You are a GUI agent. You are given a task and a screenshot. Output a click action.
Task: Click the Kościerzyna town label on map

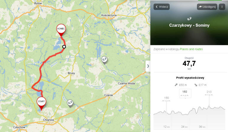(109, 15)
